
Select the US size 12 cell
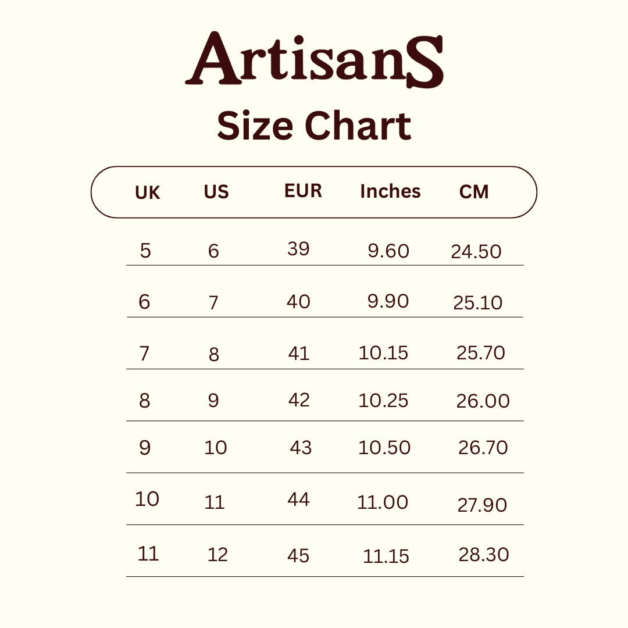(217, 555)
